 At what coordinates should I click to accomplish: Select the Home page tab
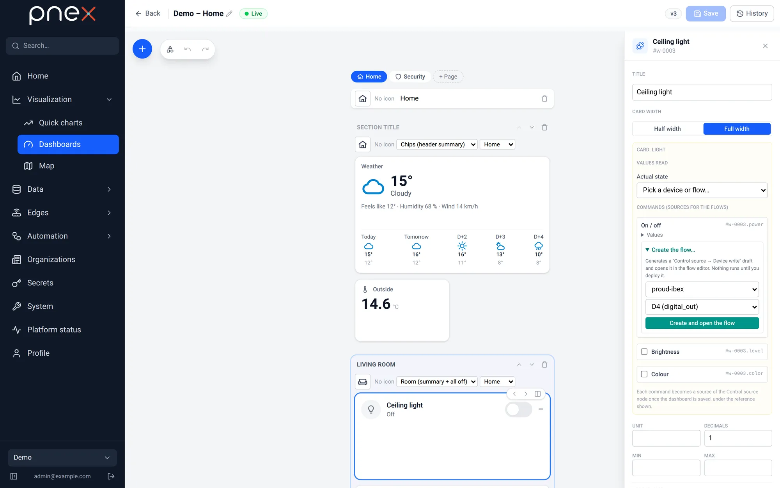[x=369, y=77]
